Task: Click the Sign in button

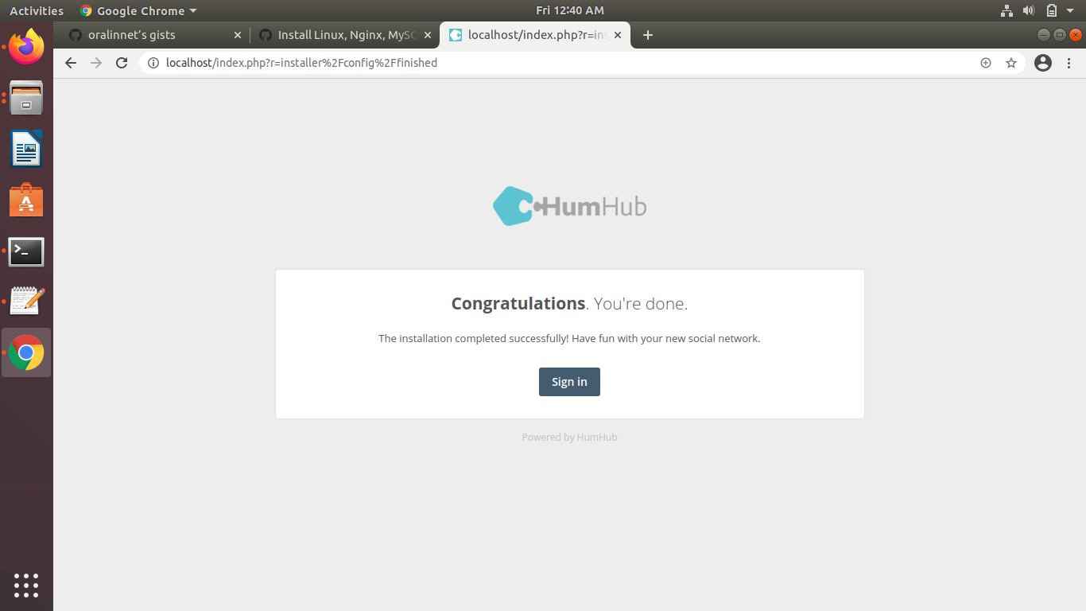Action: point(569,382)
